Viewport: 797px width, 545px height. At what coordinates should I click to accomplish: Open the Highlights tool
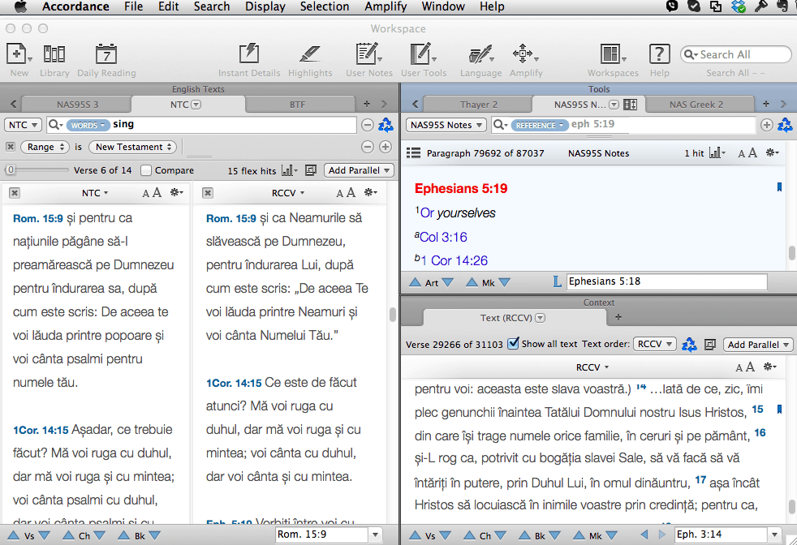(309, 54)
